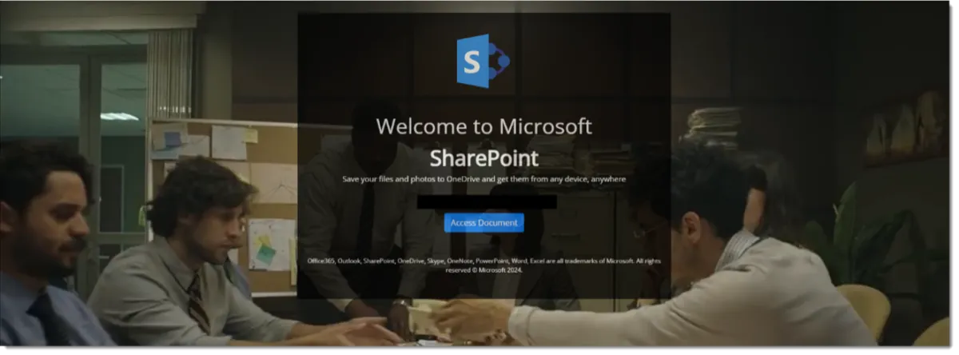Click the Microsoft trademarks footer notice
Viewport: 959px width, 355px height.
point(484,265)
